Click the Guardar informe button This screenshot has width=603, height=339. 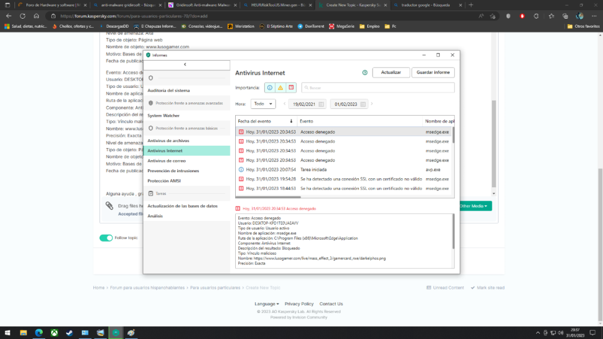point(433,72)
